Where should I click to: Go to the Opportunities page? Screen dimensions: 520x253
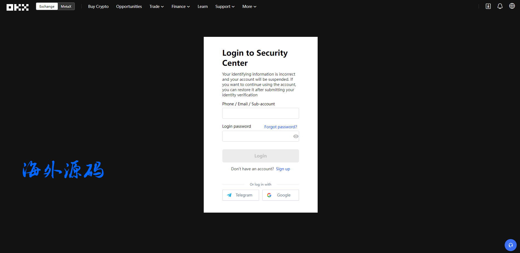(129, 7)
